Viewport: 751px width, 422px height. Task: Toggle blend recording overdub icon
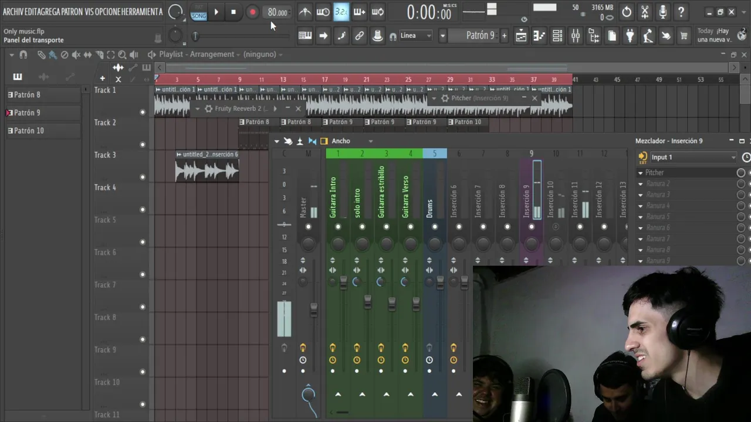(x=360, y=12)
